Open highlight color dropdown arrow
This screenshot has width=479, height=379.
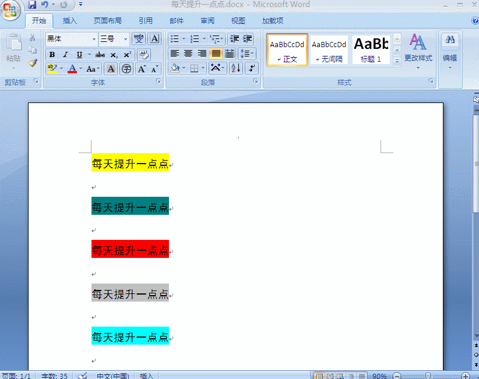coord(61,69)
